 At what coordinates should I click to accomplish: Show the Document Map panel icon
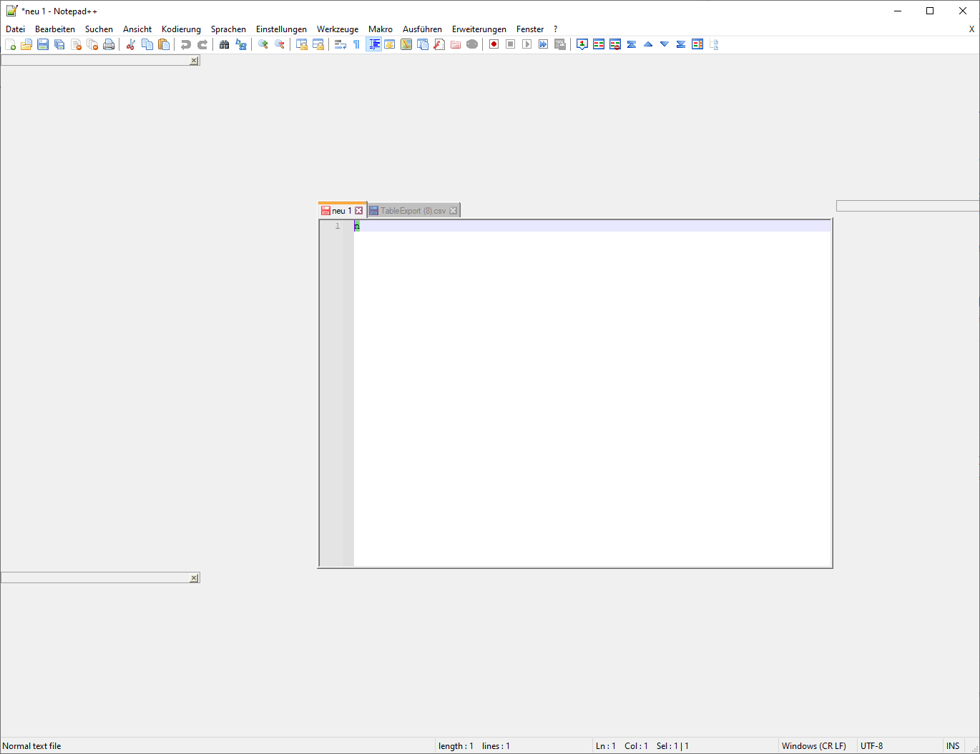pyautogui.click(x=406, y=44)
